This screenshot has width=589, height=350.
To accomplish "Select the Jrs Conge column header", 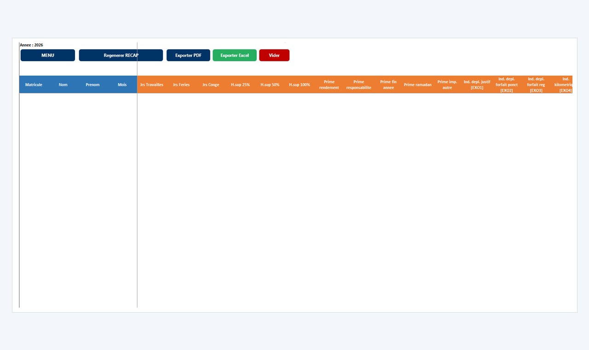I will 211,85.
